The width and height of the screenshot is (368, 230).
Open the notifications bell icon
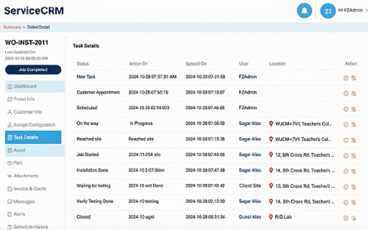304,10
